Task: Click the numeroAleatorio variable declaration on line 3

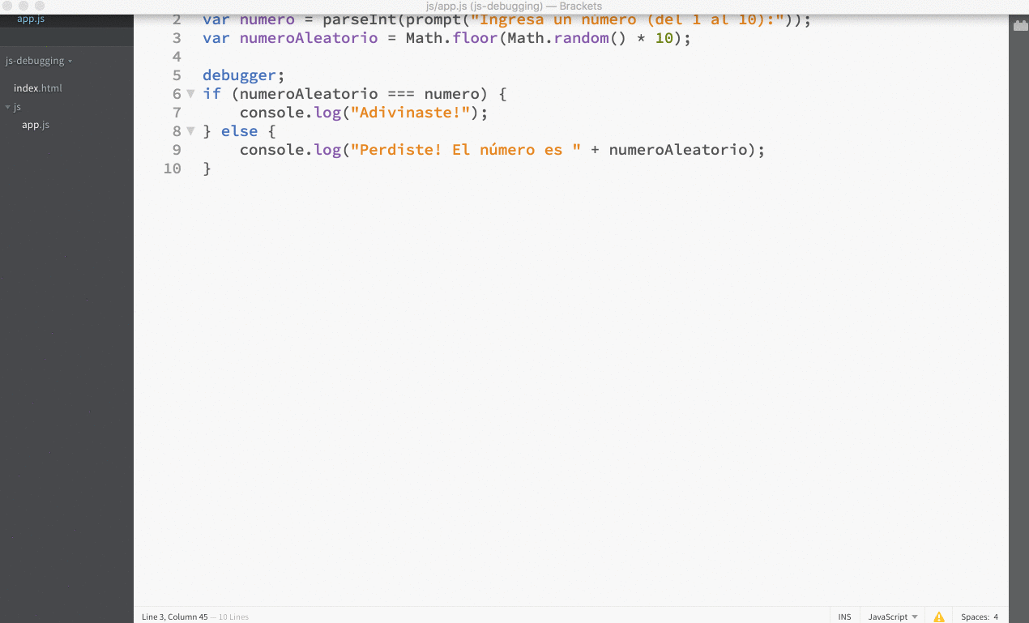Action: click(309, 38)
